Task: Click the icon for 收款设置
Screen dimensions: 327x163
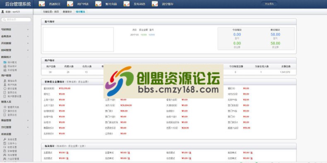Action: 5,147
